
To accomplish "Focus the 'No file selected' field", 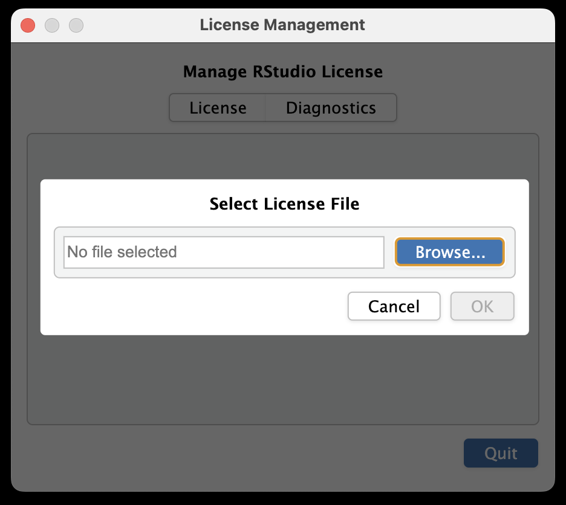I will [224, 252].
